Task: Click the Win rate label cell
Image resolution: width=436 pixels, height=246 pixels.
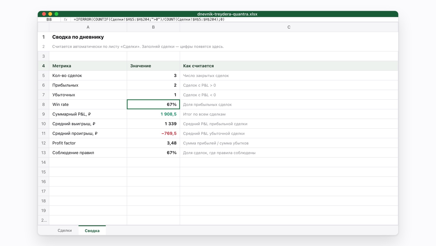Action: (88, 104)
